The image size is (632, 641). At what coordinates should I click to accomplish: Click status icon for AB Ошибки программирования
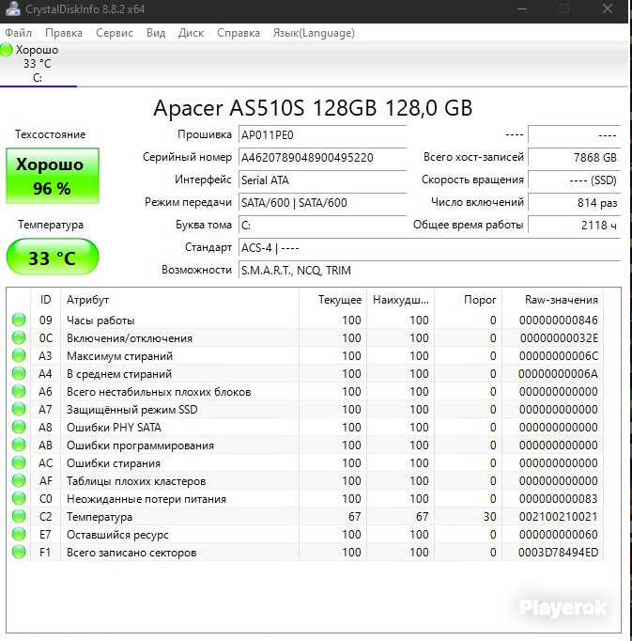tap(19, 445)
